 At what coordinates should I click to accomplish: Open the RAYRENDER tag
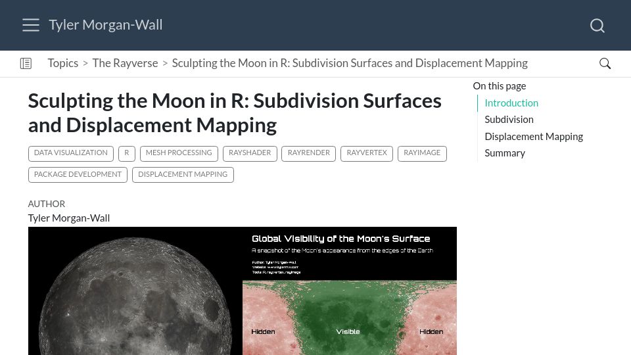click(x=309, y=153)
